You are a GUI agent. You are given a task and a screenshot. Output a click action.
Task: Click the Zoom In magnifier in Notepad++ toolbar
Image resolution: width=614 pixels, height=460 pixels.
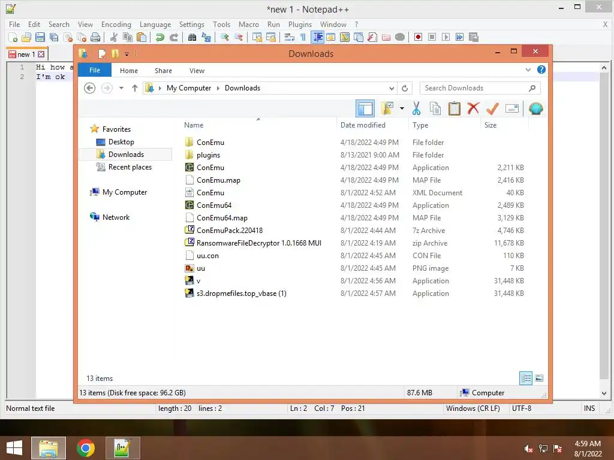[225, 37]
